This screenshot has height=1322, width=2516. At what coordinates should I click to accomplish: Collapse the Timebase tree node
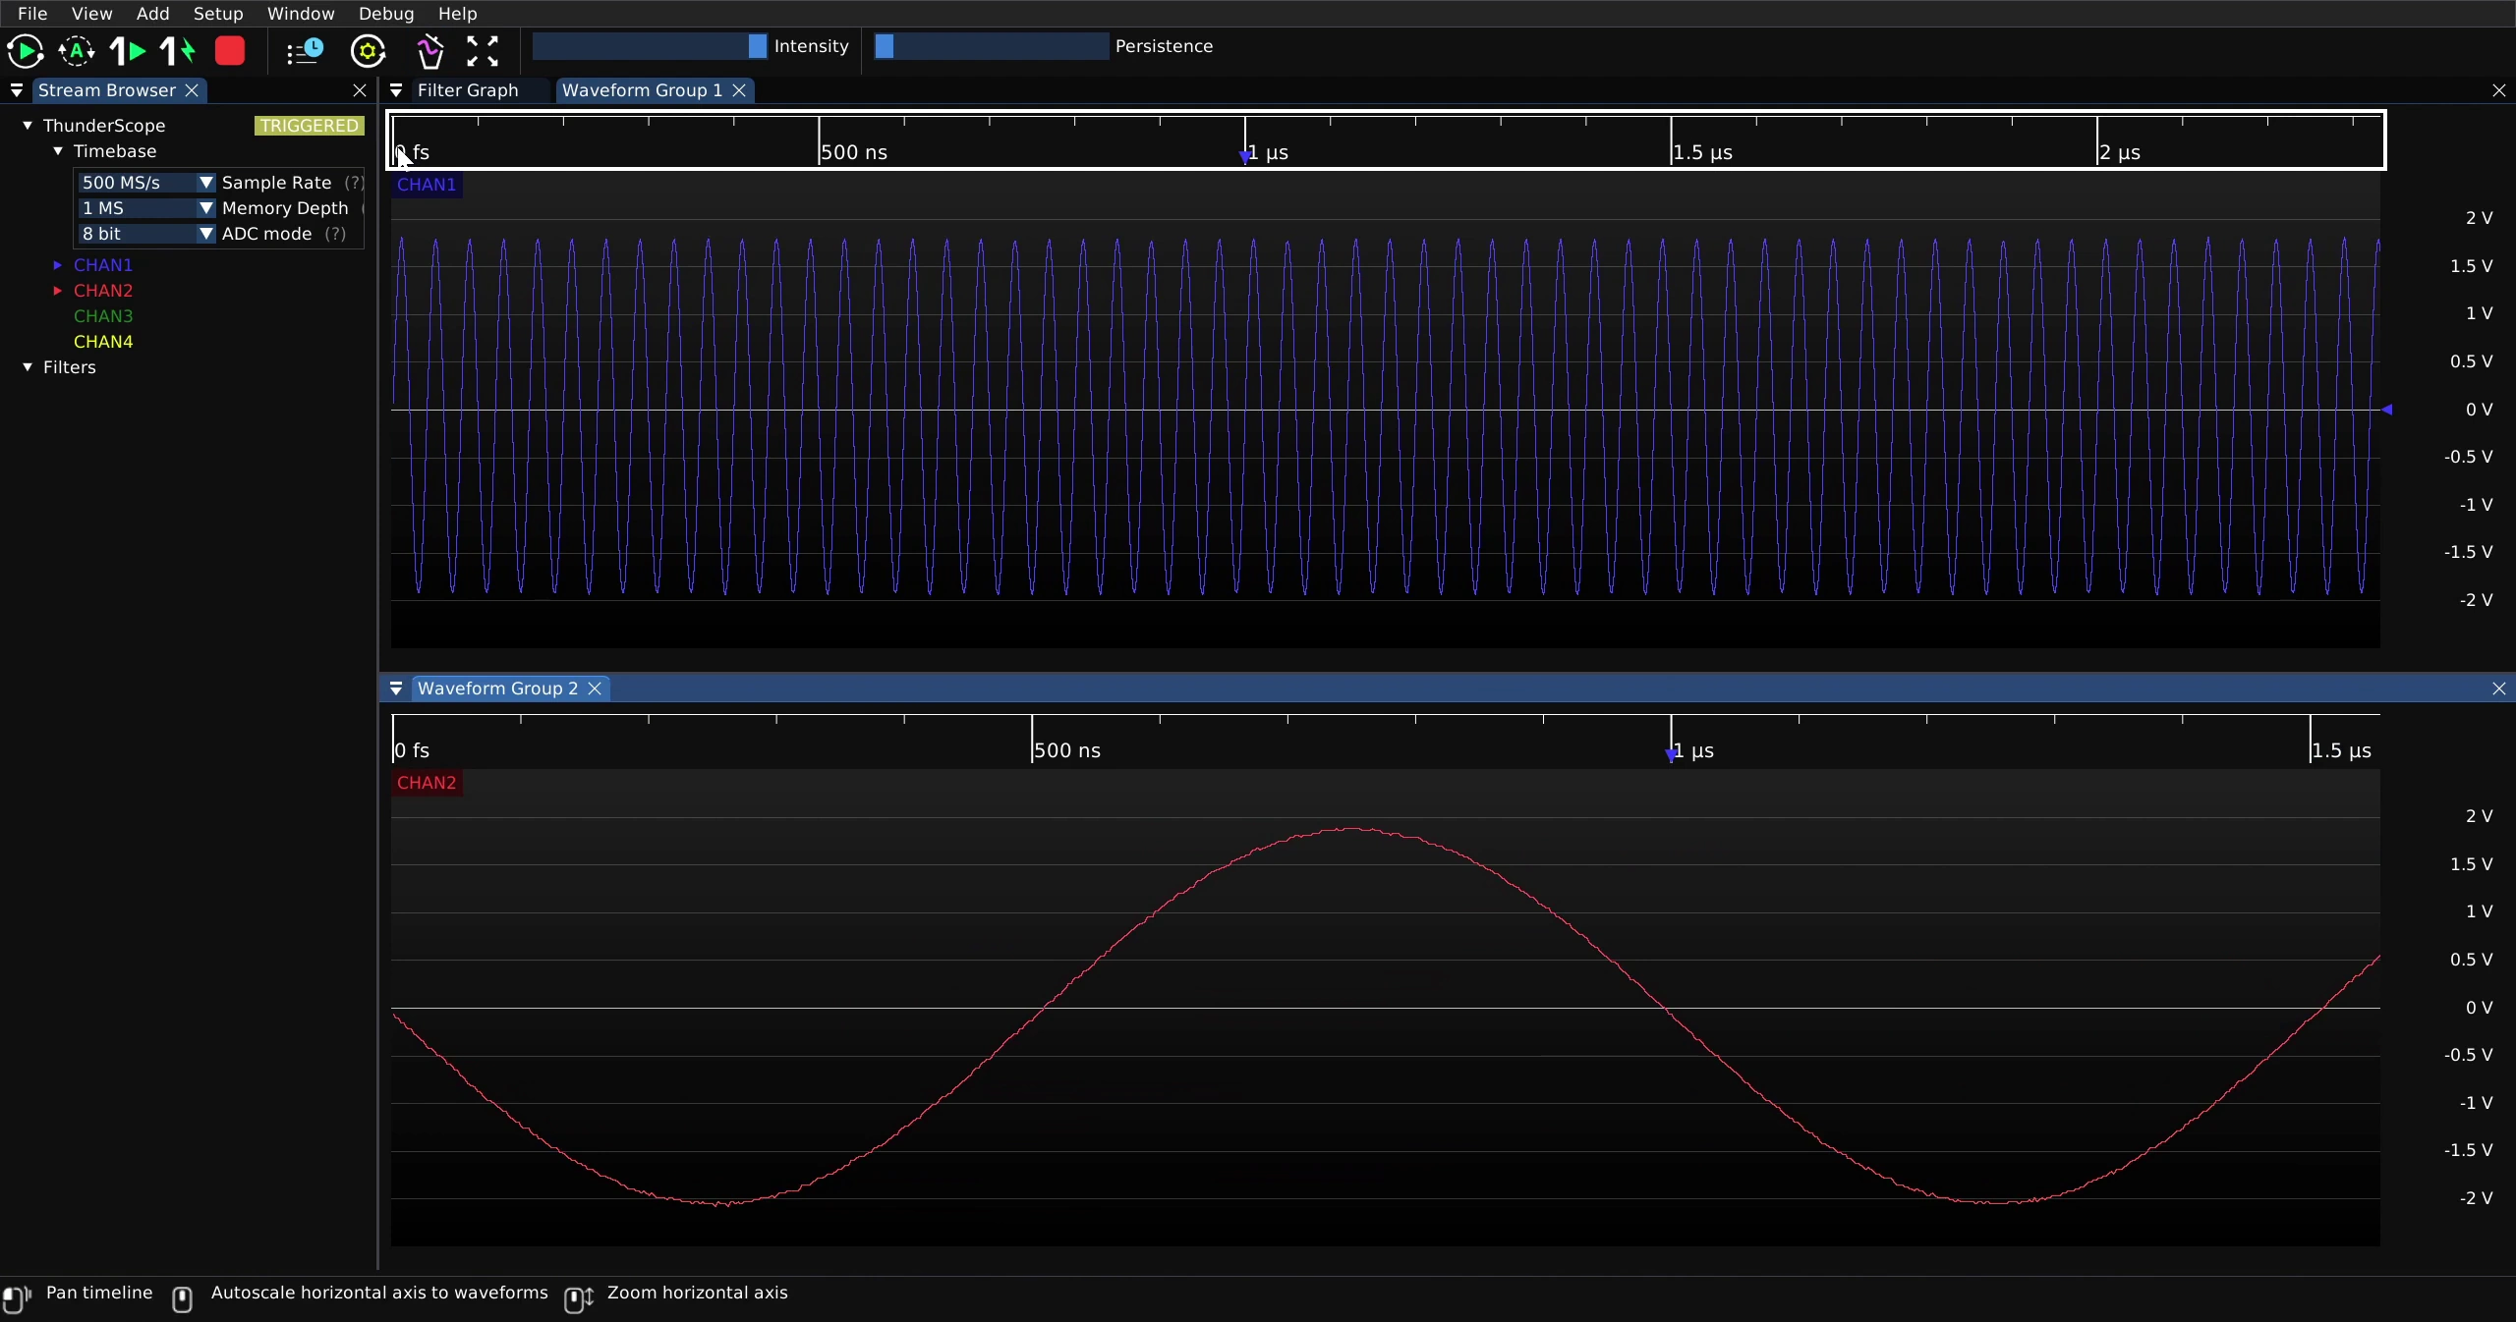[x=58, y=151]
